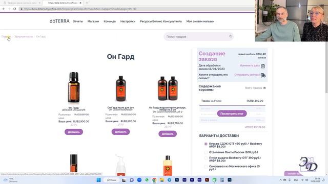Click the ENG language indicator
This screenshot has height=184, width=328.
point(296,180)
